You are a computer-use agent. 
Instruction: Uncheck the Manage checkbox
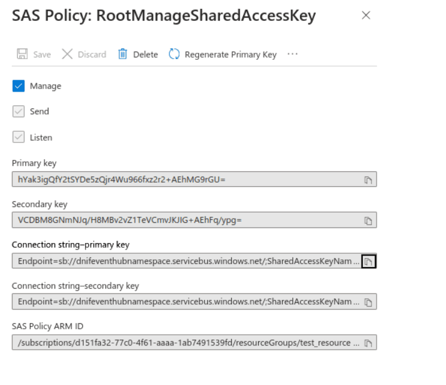[x=19, y=86]
